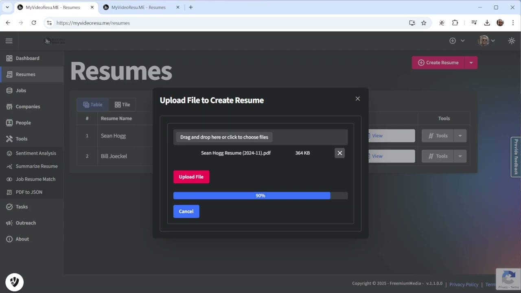Toggle light/dark theme sun icon
Image resolution: width=521 pixels, height=293 pixels.
pos(512,41)
